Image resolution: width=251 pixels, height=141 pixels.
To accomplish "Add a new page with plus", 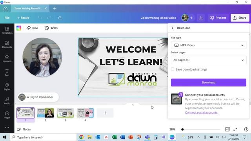I will tap(105, 113).
